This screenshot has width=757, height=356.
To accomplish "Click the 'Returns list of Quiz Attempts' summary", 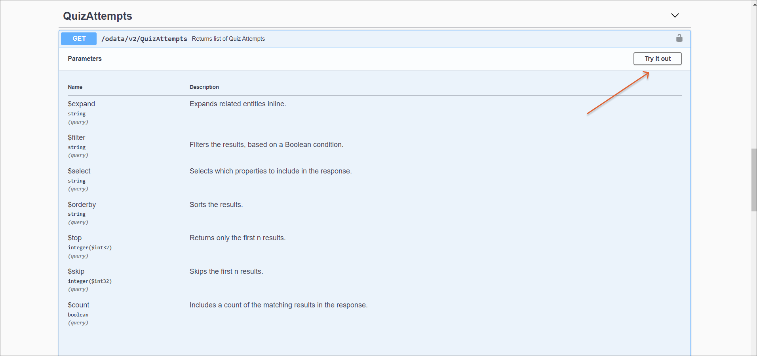I will 228,39.
